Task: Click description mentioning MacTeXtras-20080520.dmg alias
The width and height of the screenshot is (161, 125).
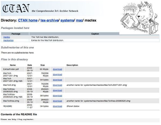Action: 98,101
